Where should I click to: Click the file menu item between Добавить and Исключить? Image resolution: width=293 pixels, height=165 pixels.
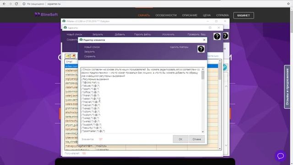coord(142,34)
